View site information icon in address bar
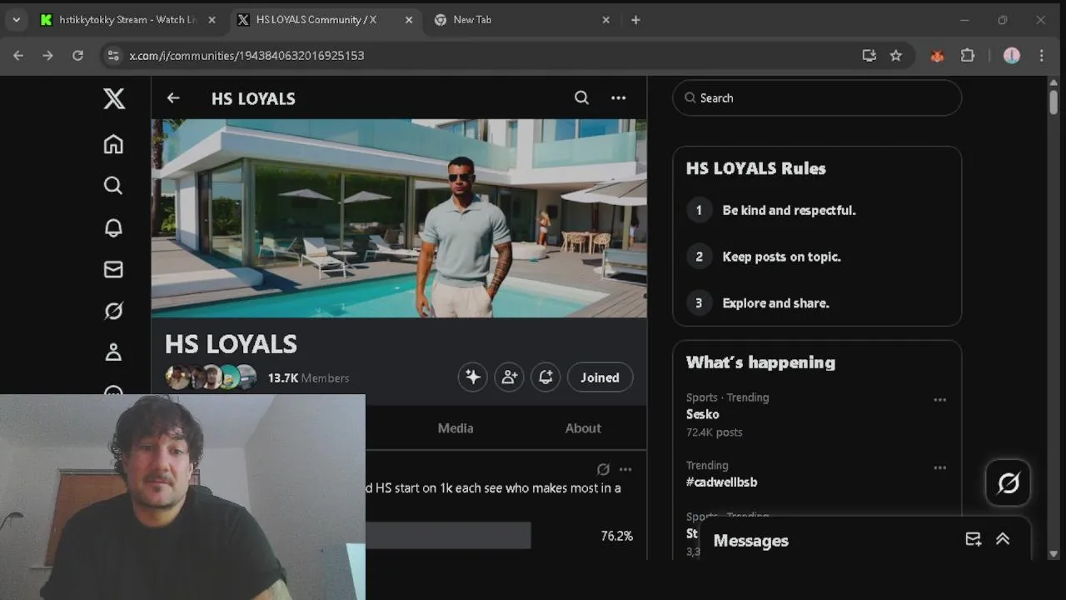This screenshot has height=600, width=1066. click(x=113, y=56)
